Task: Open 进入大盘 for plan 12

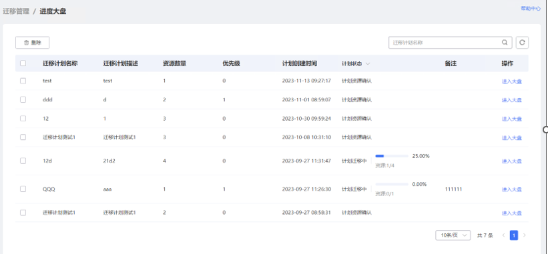Action: [x=512, y=119]
